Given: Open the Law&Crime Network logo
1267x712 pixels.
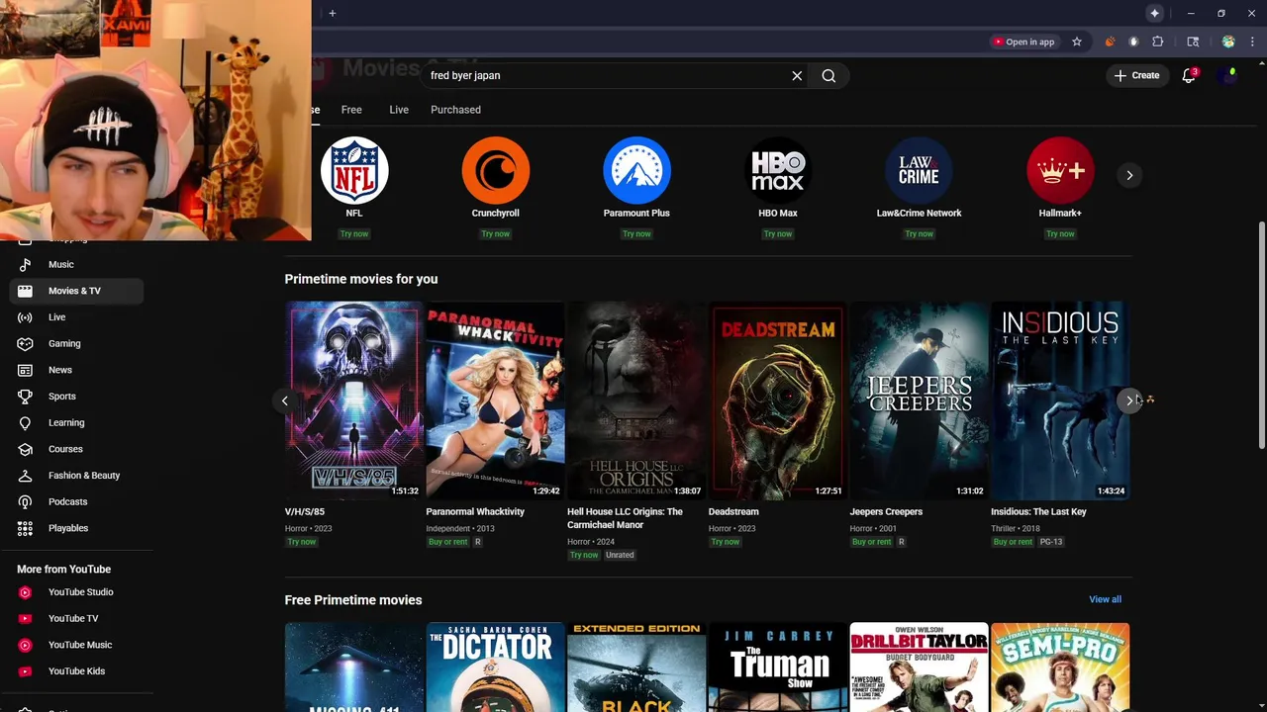Looking at the screenshot, I should pos(919,171).
